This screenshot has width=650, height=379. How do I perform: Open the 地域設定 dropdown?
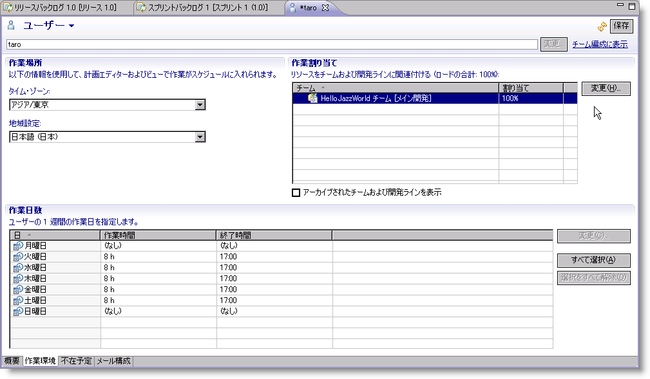tap(200, 137)
